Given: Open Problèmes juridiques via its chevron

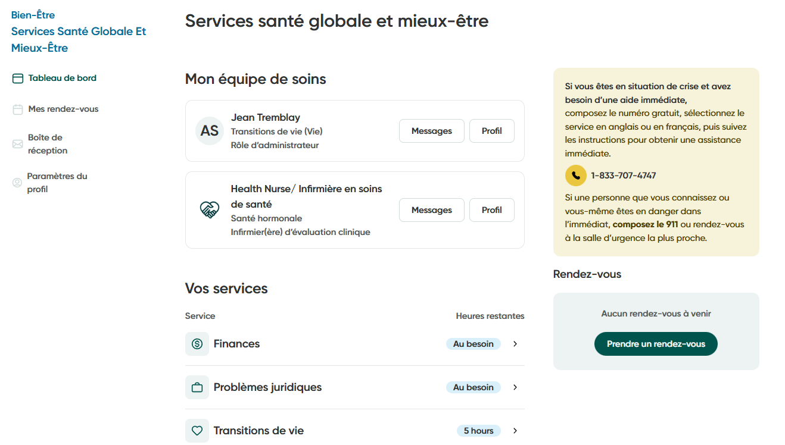Looking at the screenshot, I should 515,387.
